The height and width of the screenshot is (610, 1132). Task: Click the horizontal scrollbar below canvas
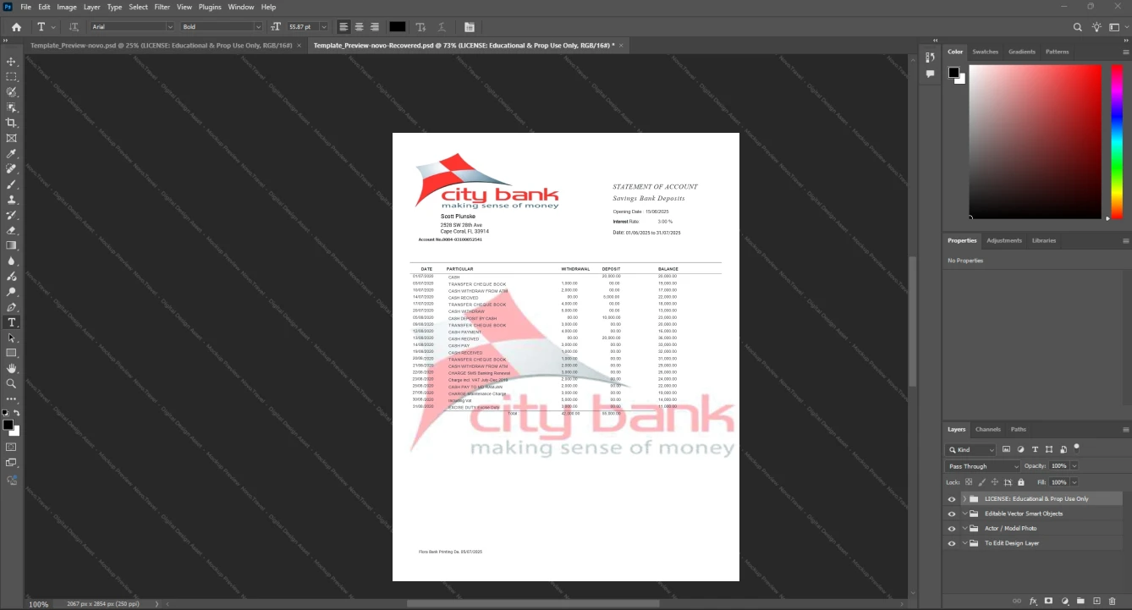point(533,603)
